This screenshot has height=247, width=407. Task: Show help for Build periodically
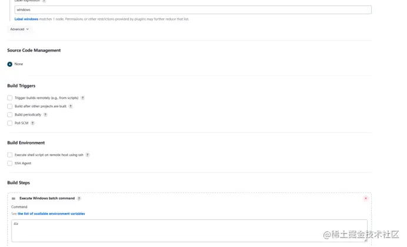[x=45, y=115]
